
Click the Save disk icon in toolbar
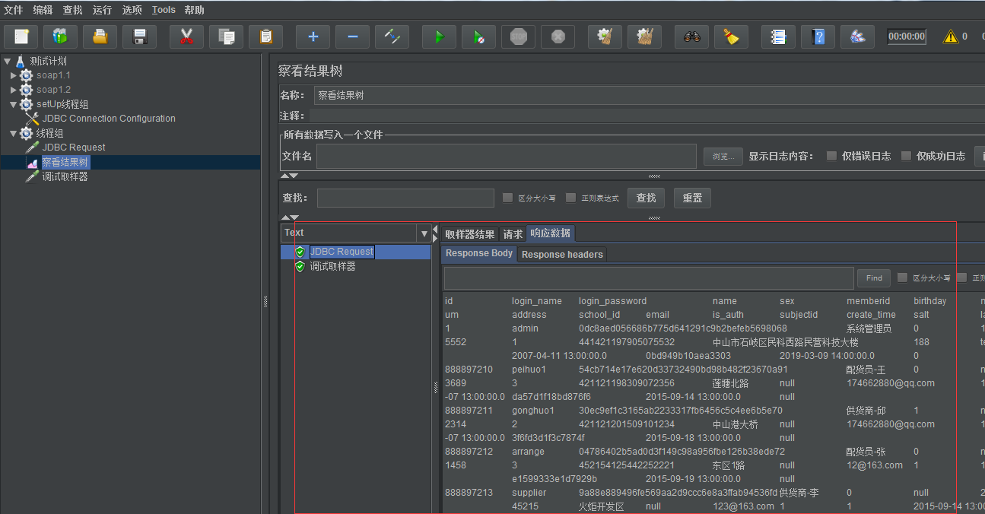pyautogui.click(x=139, y=36)
